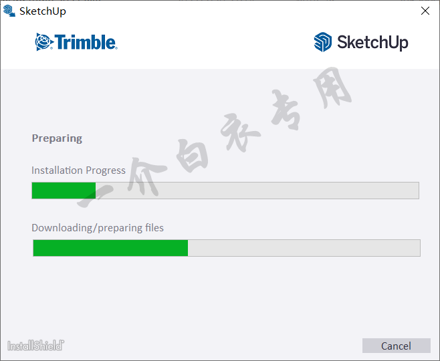This screenshot has width=440, height=361.
Task: Click the blue SketchUp logo icon in the header
Action: (323, 42)
